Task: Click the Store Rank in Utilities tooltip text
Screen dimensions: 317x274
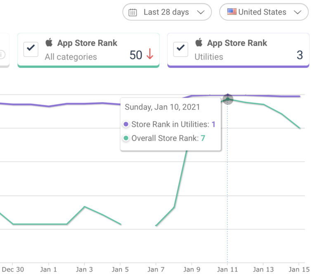Action: (x=170, y=124)
